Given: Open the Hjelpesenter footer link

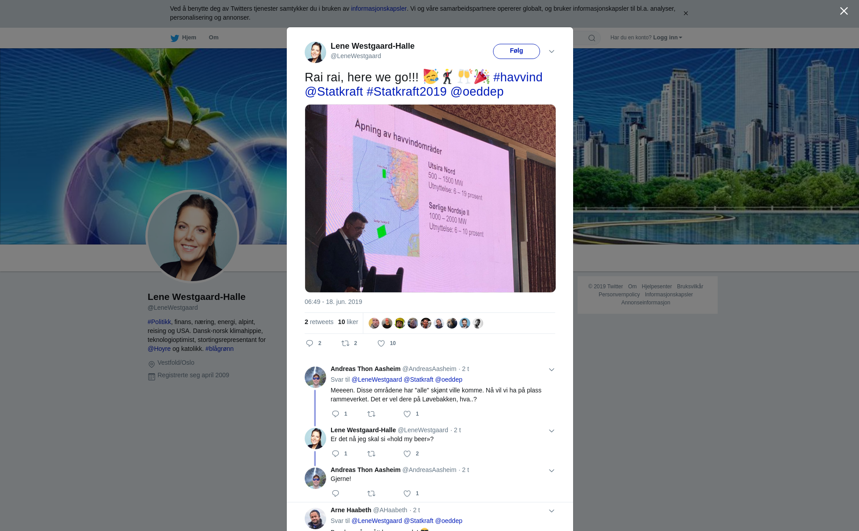Looking at the screenshot, I should (x=657, y=287).
